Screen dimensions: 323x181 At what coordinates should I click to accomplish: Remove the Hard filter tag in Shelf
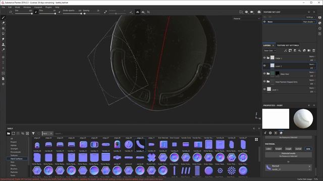(x=51, y=134)
